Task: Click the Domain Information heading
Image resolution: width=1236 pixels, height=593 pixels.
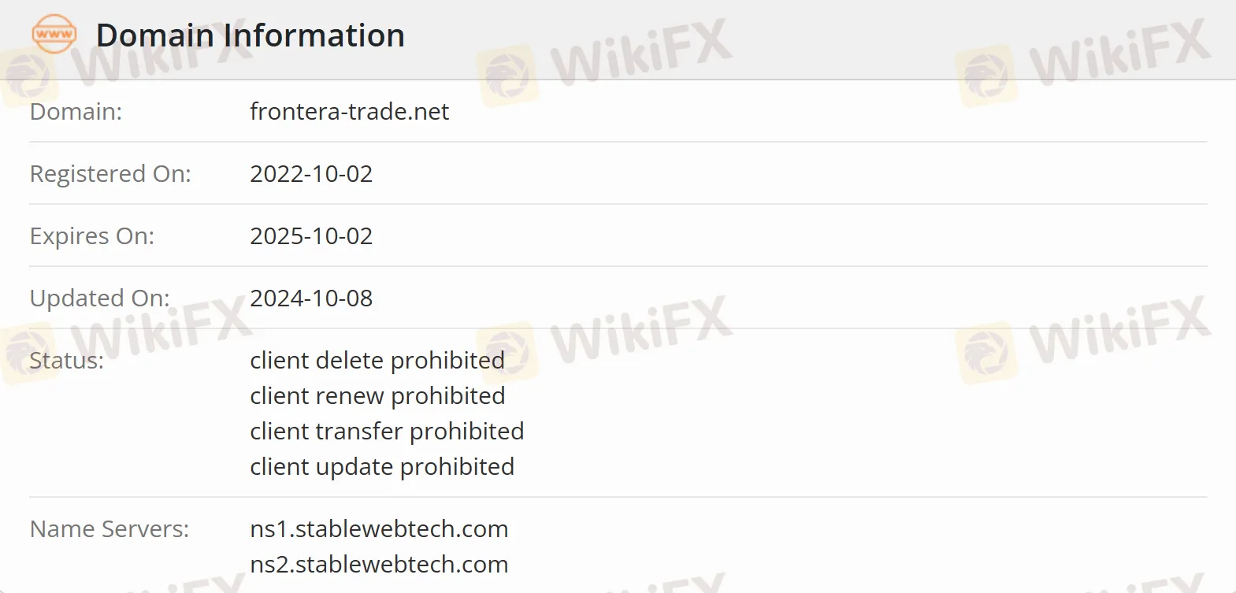Action: click(250, 35)
